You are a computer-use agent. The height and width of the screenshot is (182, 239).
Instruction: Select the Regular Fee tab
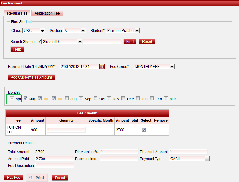tap(17, 13)
